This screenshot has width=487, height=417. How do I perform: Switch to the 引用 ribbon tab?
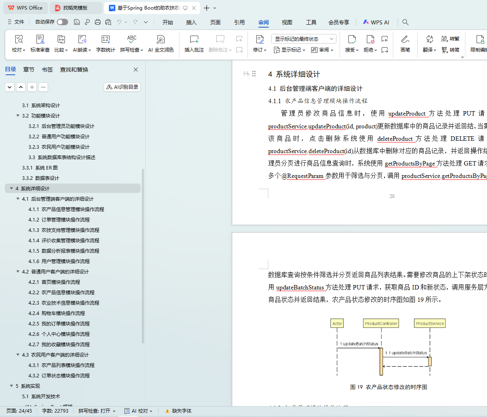pos(239,22)
